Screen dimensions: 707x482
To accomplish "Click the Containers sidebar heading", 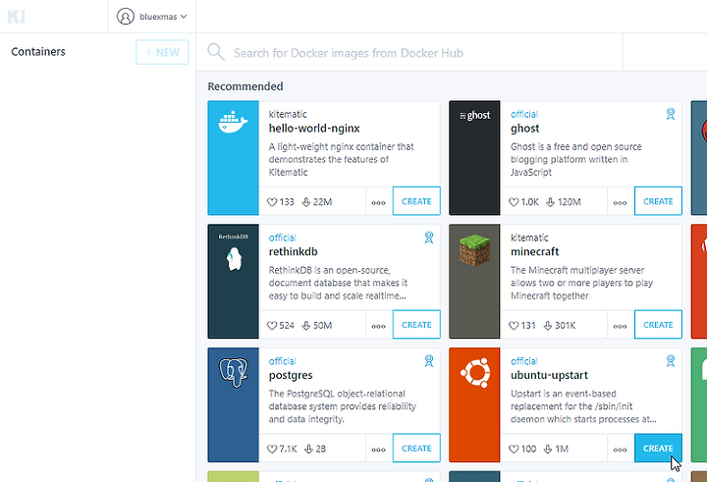I will click(38, 52).
